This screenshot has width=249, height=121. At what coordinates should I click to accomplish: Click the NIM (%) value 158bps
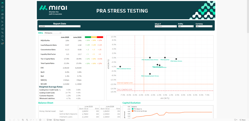tap(66, 80)
